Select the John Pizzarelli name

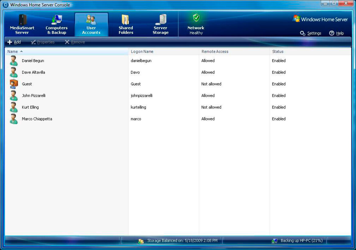(x=33, y=95)
